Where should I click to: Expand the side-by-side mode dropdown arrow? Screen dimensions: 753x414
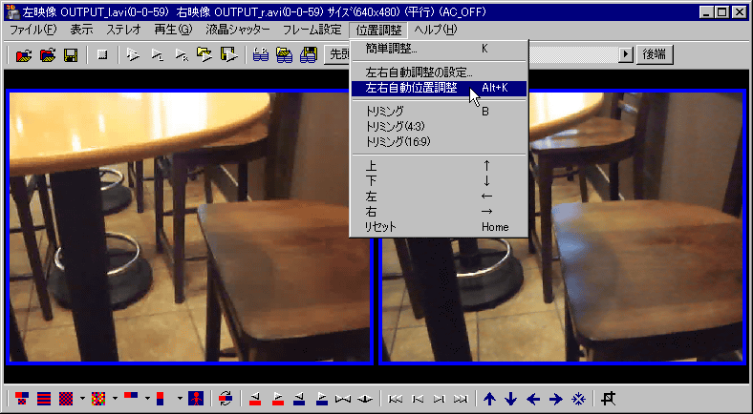(x=147, y=398)
